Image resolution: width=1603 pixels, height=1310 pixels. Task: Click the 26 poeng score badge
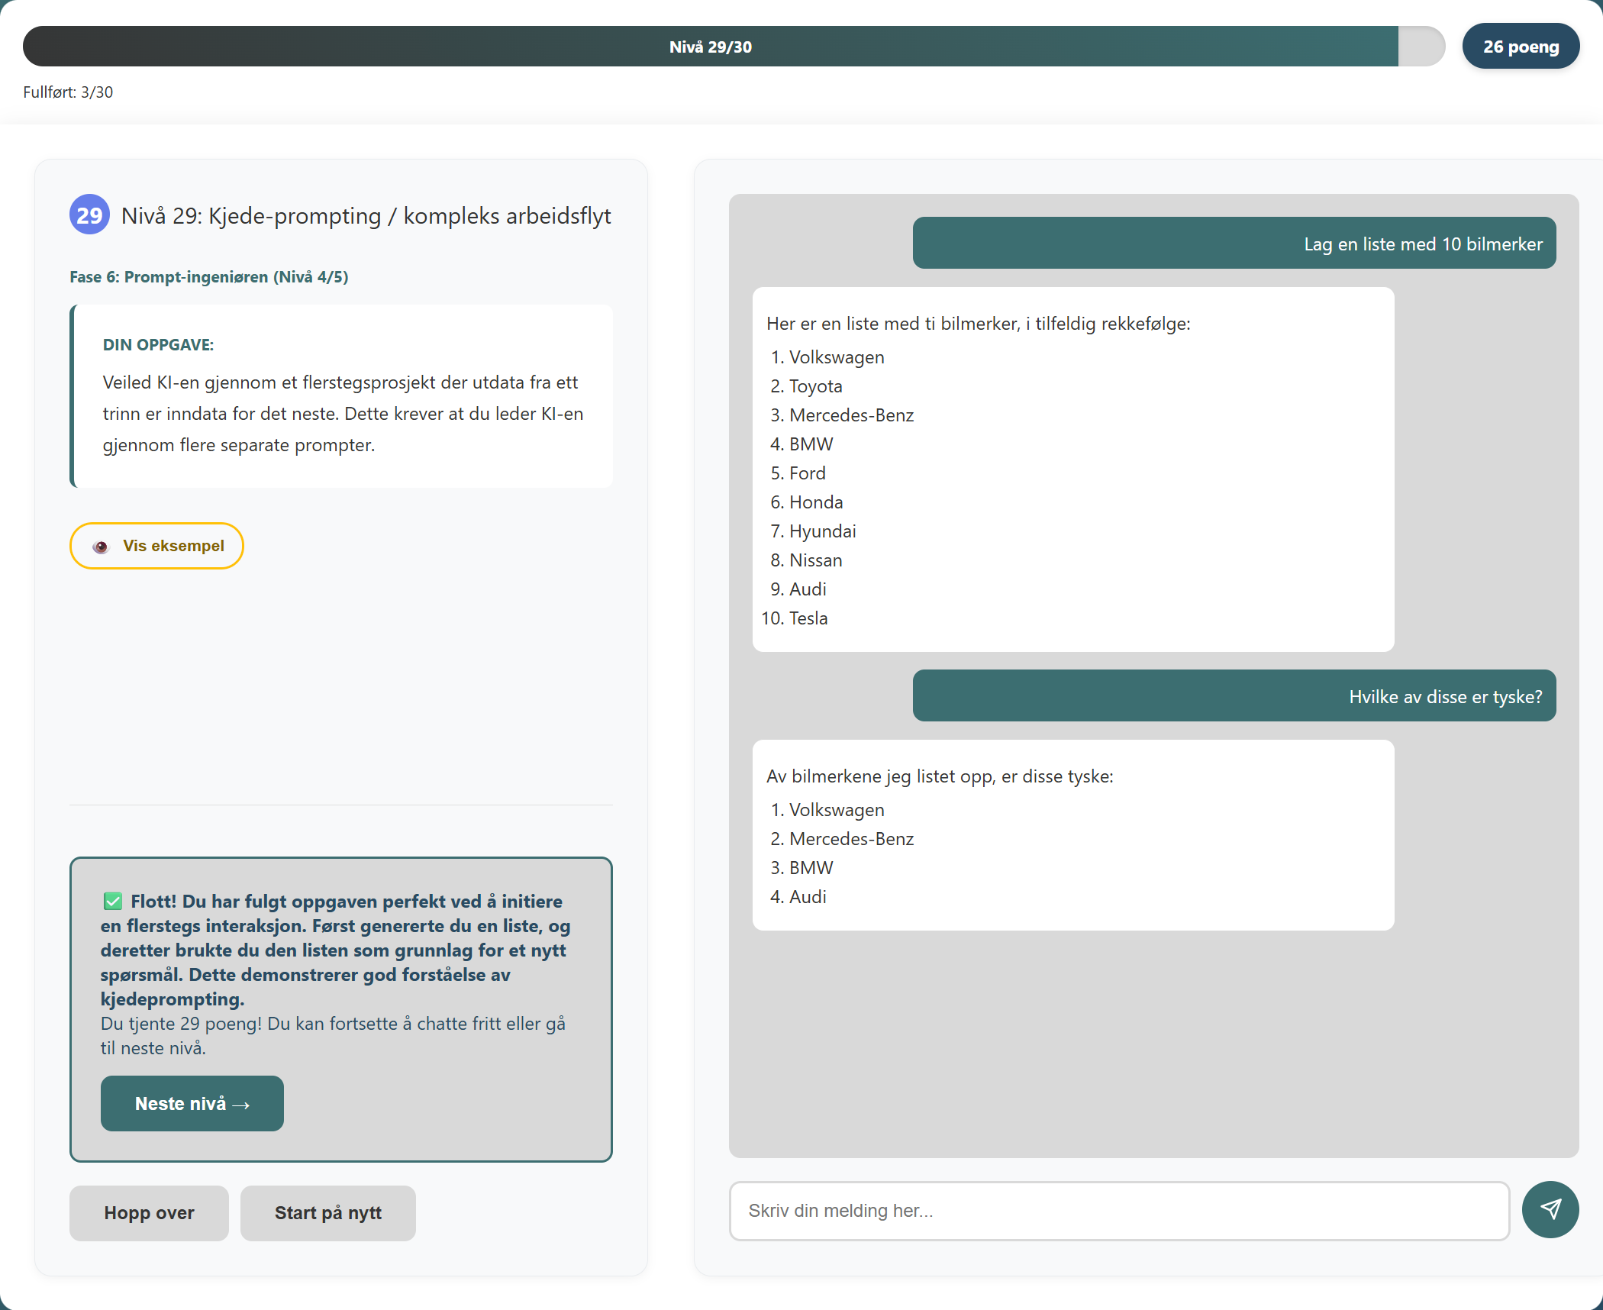1521,47
